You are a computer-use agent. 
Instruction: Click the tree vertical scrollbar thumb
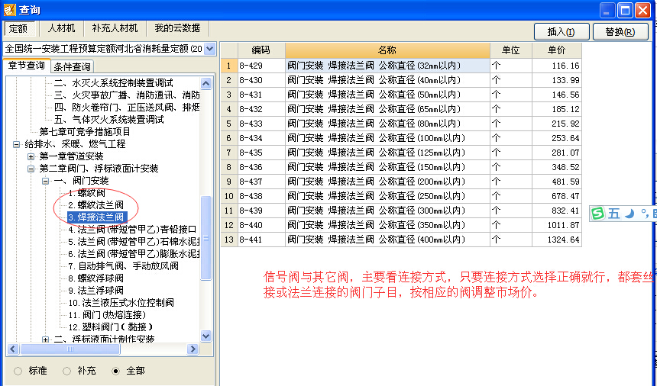[x=206, y=238]
